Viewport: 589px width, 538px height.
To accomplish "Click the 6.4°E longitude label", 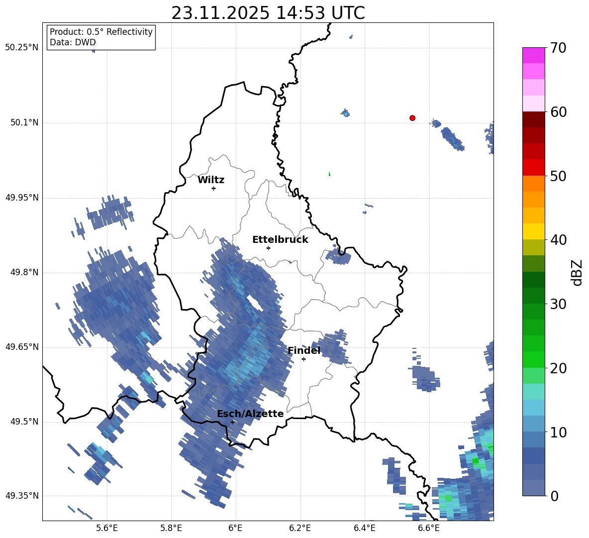I will 364,528.
